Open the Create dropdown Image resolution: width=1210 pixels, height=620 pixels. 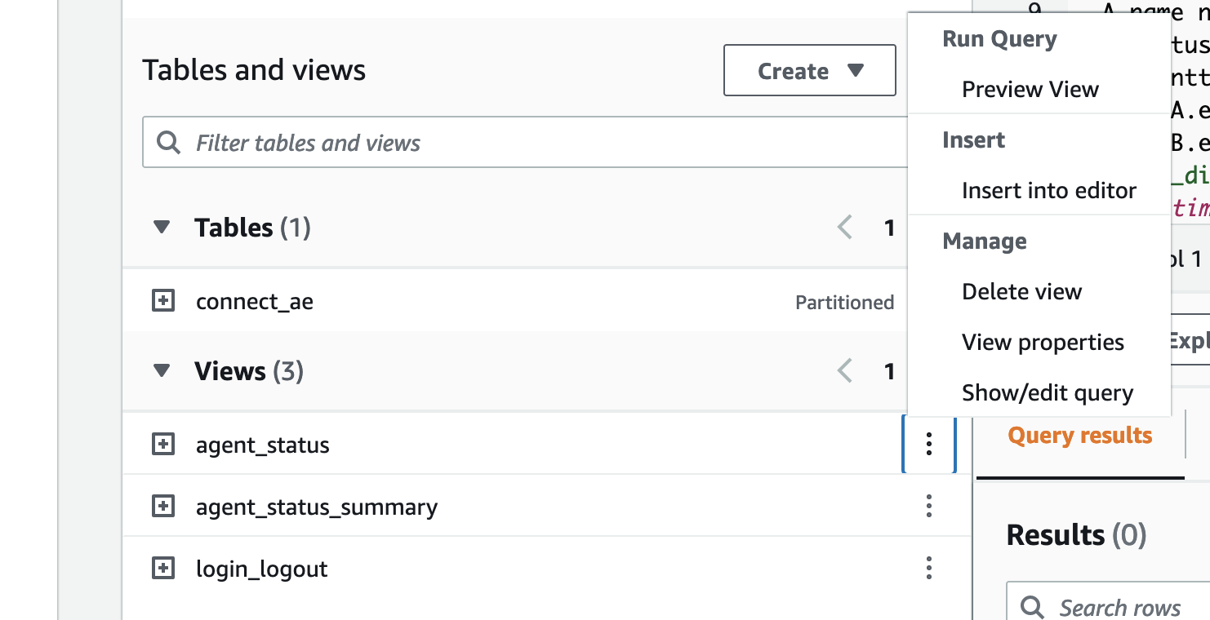click(809, 71)
